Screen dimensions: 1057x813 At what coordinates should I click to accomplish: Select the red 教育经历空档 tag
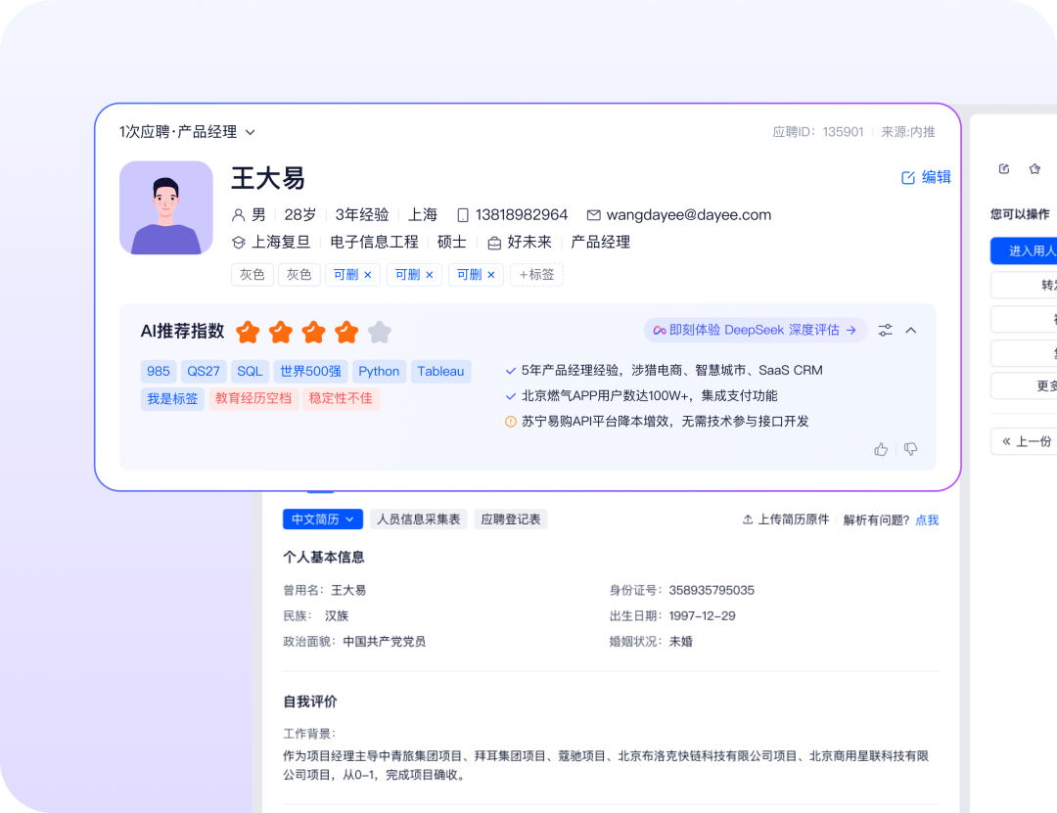coord(253,398)
